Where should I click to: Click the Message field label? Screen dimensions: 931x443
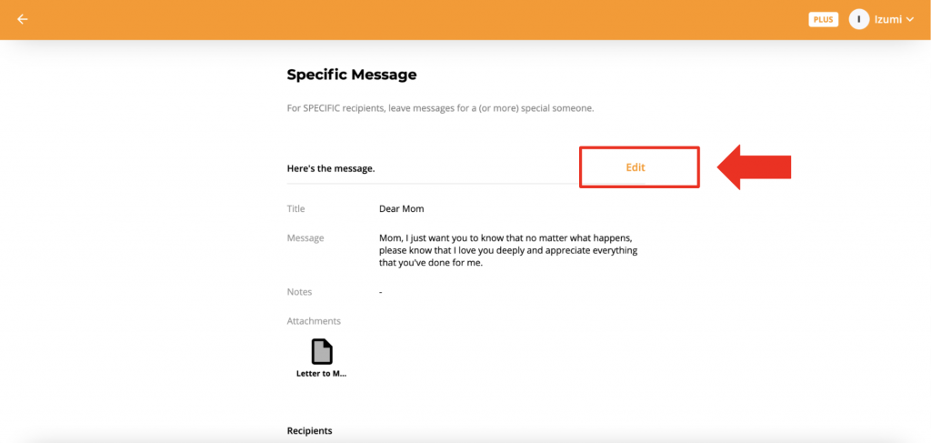click(x=305, y=238)
